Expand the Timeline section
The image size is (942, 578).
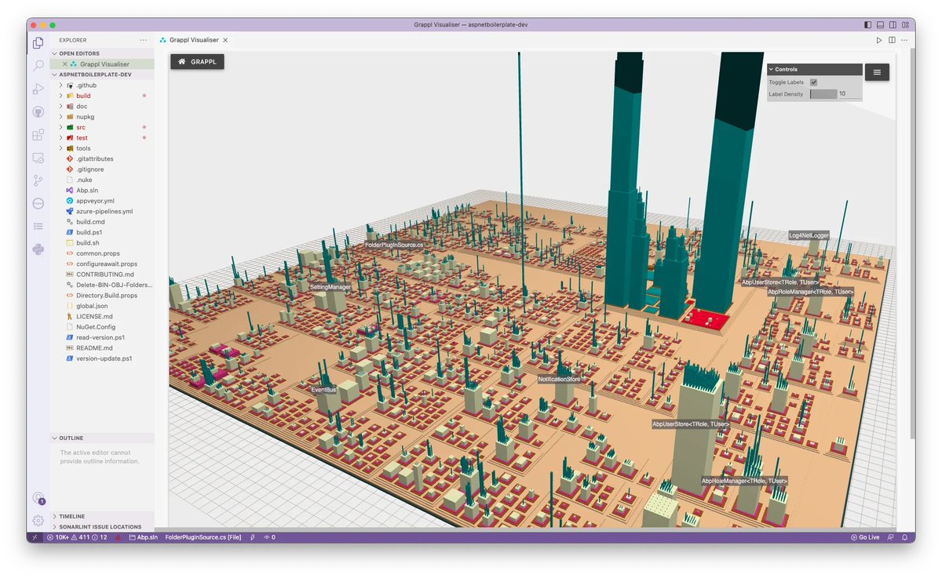click(102, 516)
